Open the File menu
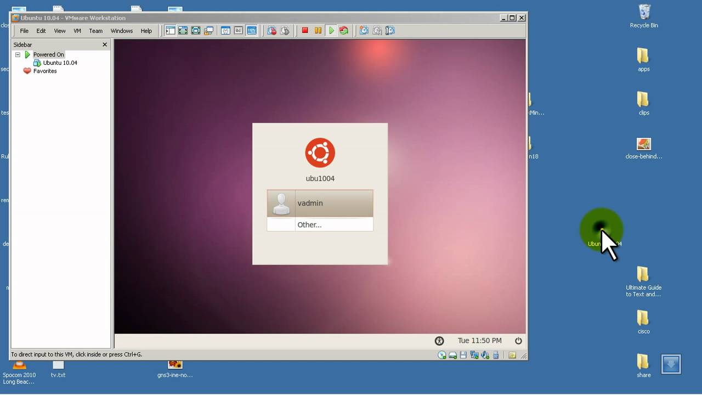 pyautogui.click(x=24, y=31)
